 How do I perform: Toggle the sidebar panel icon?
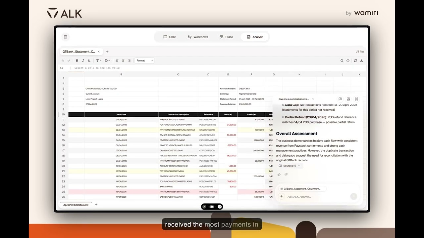coord(66,37)
